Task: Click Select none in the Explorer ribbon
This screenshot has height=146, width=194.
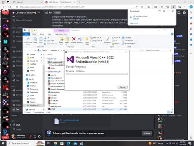Action: [127, 40]
